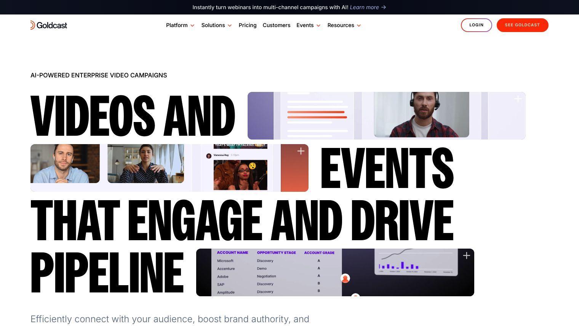Click the woman with glasses GIF thumbnail
Viewport: 579px width, 326px height.
(x=240, y=175)
